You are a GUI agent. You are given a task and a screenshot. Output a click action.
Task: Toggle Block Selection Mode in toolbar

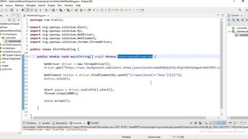tap(36, 10)
